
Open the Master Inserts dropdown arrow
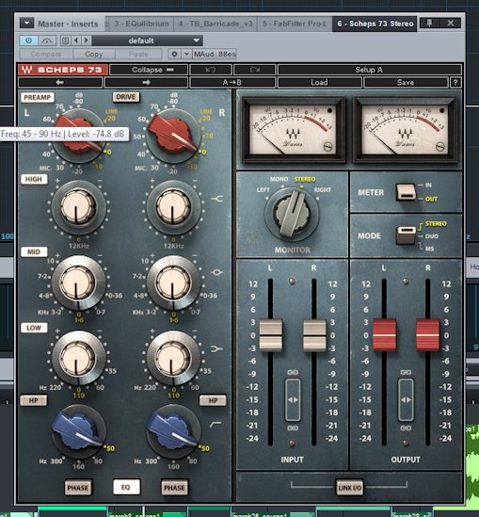[x=26, y=24]
